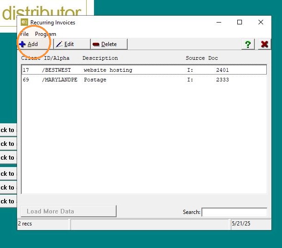The image size is (282, 248).
Task: Click the Edit pencil button
Action: 72,44
